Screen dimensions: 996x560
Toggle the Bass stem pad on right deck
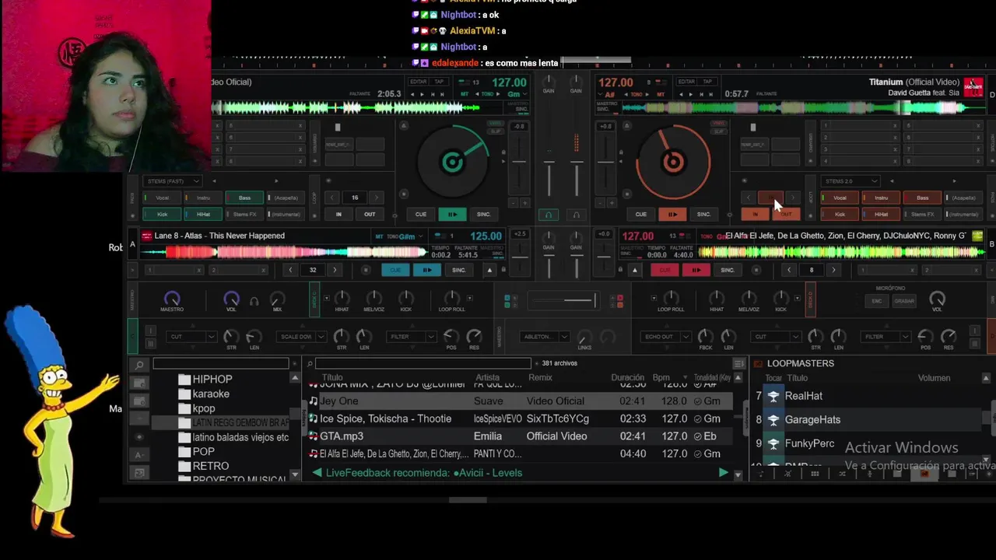pos(922,198)
